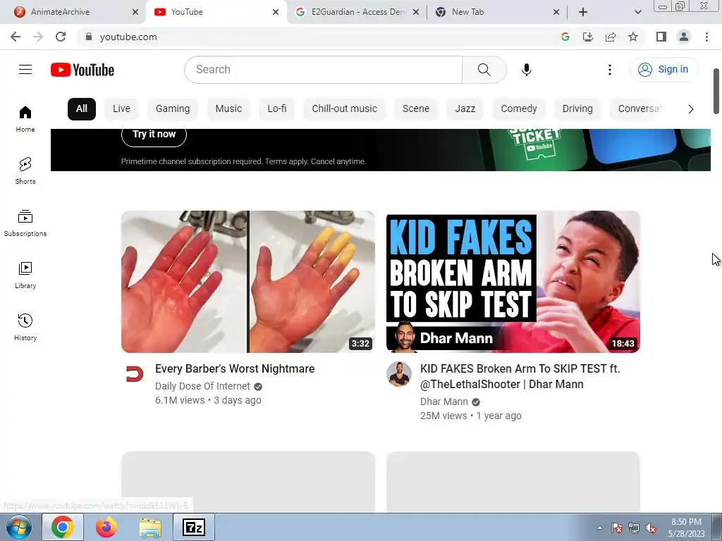This screenshot has height=541, width=722.
Task: Click the taskbar clock showing 8:50 PM
Action: 686,528
